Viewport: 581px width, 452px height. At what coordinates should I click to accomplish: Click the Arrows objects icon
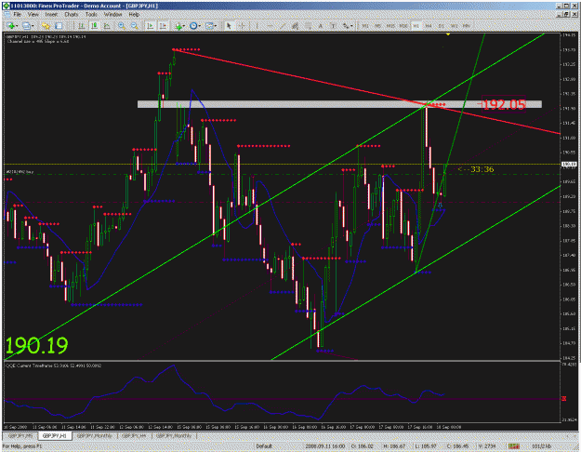tap(345, 26)
